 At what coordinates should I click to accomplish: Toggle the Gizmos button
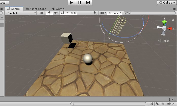(x=113, y=13)
